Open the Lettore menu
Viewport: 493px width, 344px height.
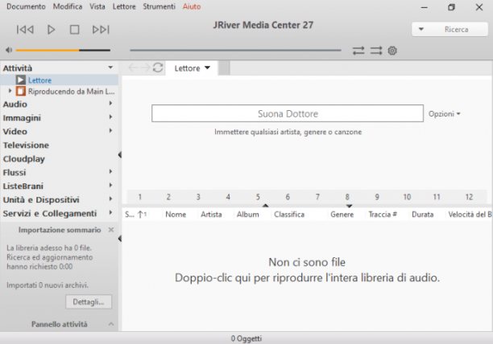[x=124, y=6]
